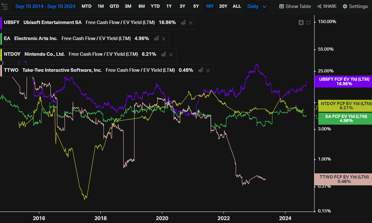Remove the EA series with its X
Viewport: 372px width, 223px height.
[x=163, y=39]
